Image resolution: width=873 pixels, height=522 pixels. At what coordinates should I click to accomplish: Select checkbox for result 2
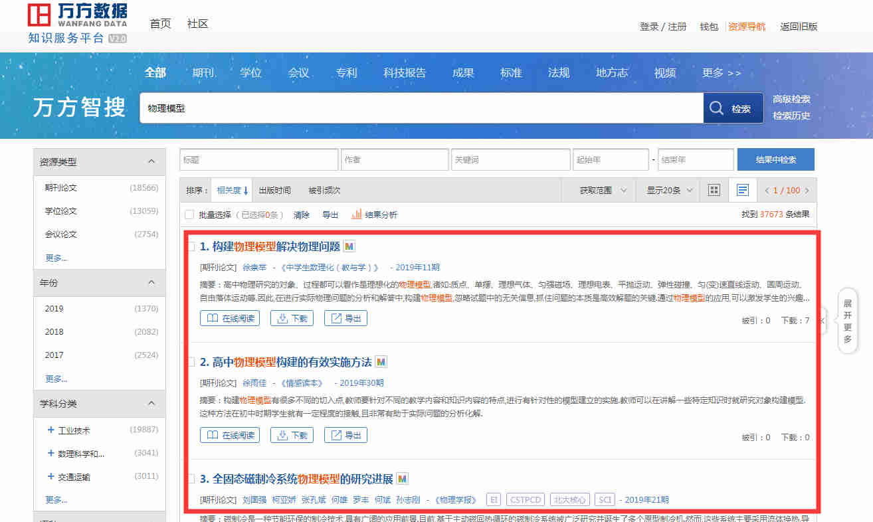(191, 363)
